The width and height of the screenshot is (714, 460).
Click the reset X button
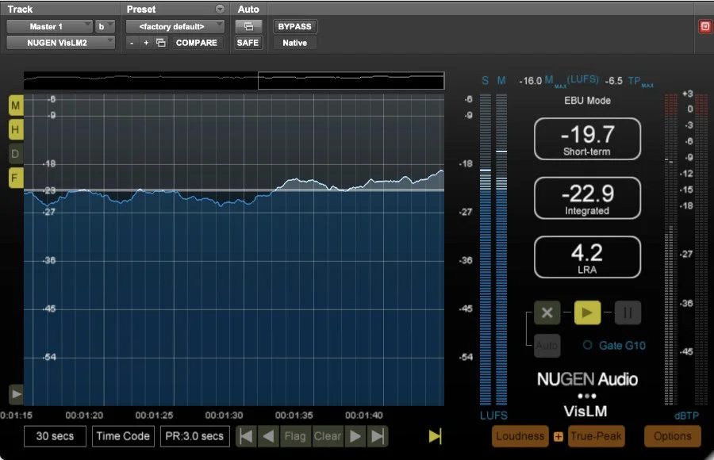tap(547, 312)
